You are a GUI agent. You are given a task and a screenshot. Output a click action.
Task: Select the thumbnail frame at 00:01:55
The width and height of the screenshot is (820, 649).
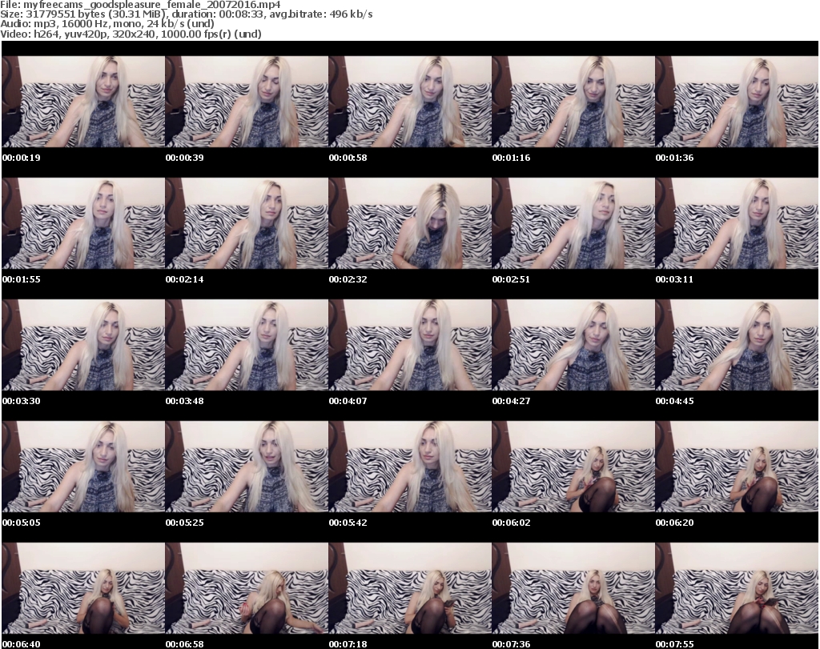pos(83,223)
